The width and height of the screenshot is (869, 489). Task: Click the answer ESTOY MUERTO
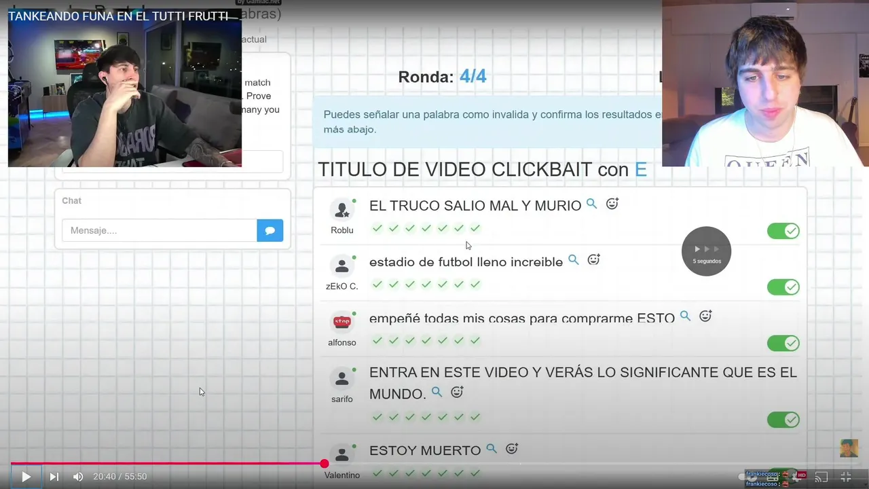tap(425, 450)
